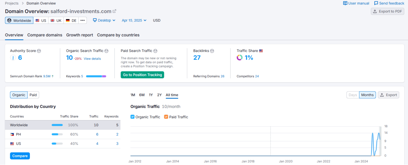Image resolution: width=408 pixels, height=165 pixels.
Task: Click the Organic Search Traffic info icon
Action: [106, 51]
